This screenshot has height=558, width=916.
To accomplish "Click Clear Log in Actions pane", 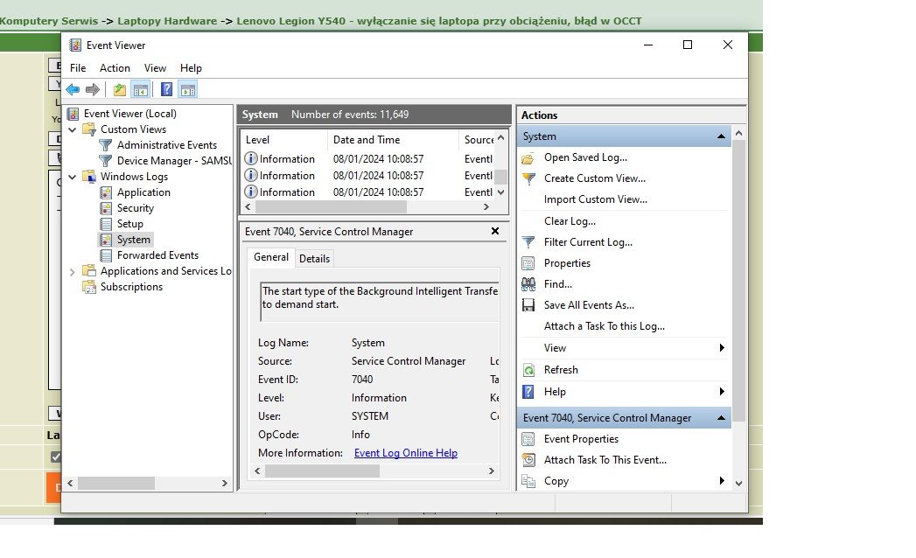I will pos(570,221).
